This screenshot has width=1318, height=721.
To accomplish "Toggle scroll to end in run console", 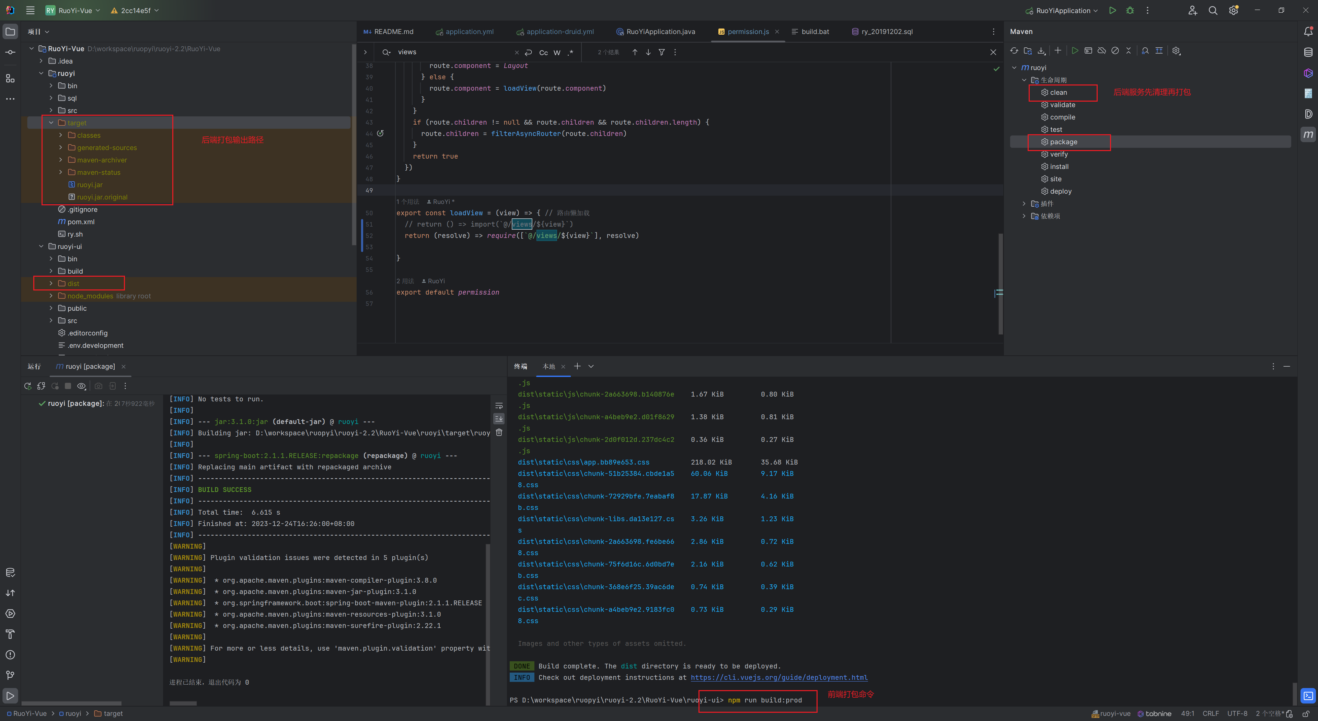I will click(499, 419).
